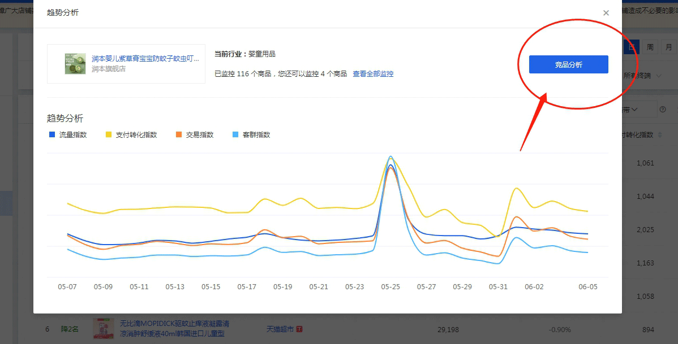Click the blue 流量指数 legend color square
Image resolution: width=678 pixels, height=344 pixels.
52,135
